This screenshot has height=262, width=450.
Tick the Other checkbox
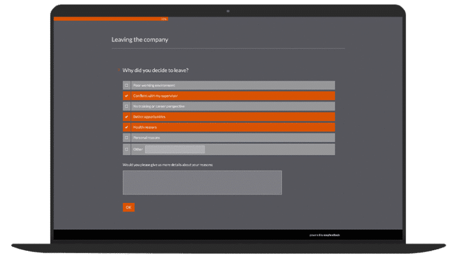tap(127, 149)
